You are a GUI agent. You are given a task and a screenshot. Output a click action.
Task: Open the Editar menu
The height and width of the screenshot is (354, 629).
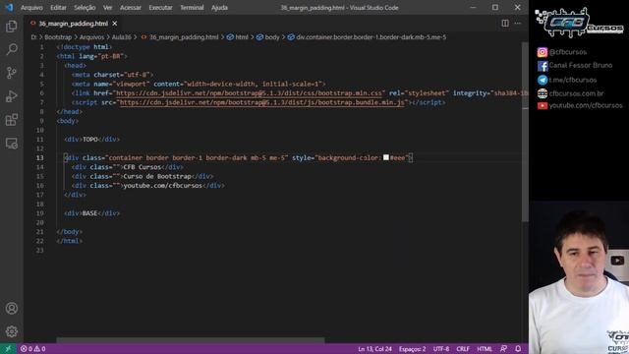(x=58, y=8)
